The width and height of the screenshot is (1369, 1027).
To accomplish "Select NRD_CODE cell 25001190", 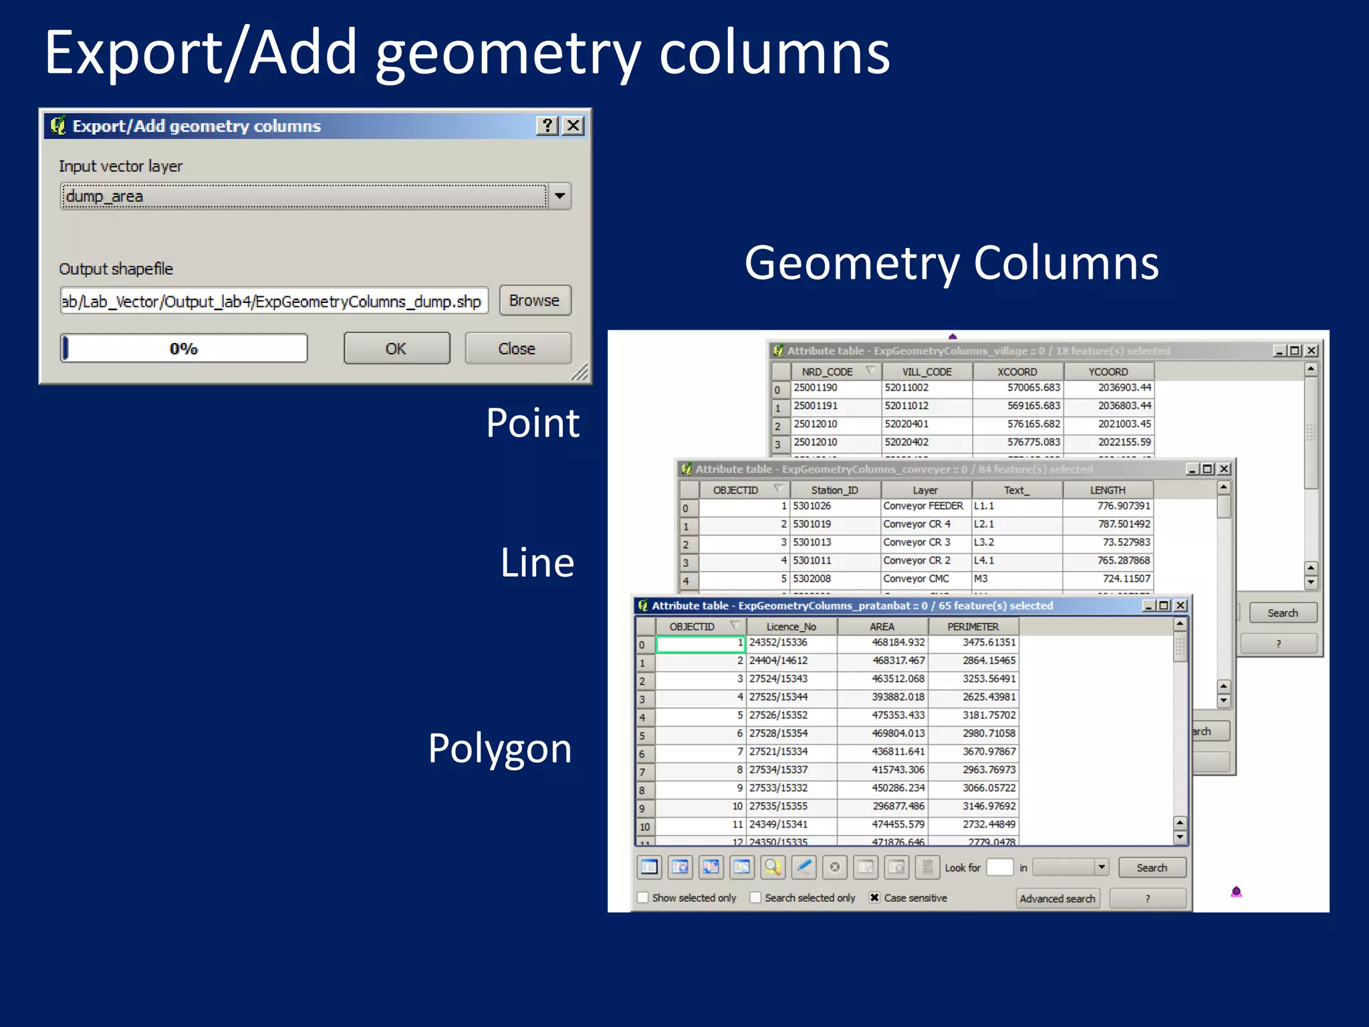I will click(x=836, y=388).
